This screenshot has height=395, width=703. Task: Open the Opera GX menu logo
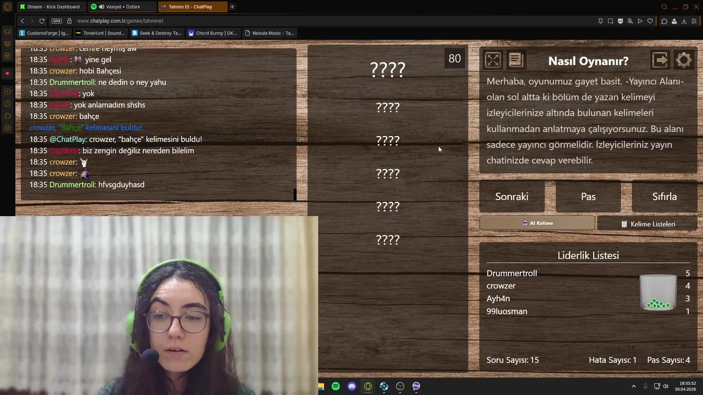tap(8, 7)
